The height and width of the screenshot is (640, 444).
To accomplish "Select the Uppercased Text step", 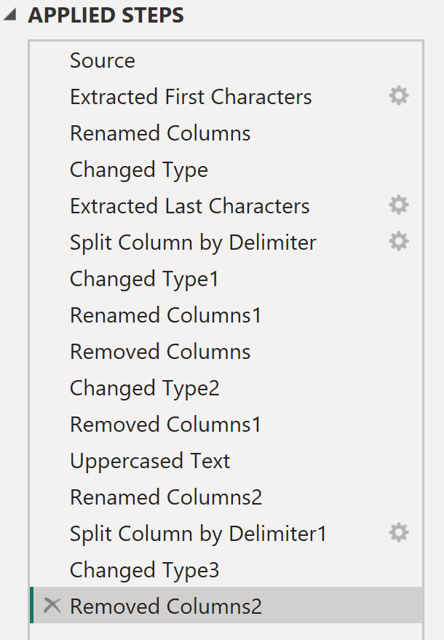I will (x=150, y=461).
